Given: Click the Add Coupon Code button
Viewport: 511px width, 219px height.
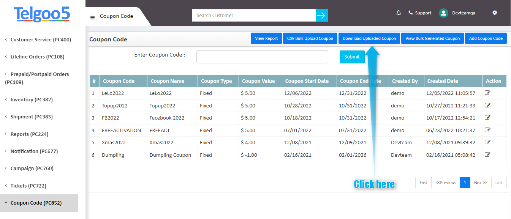Looking at the screenshot, I should click(486, 38).
